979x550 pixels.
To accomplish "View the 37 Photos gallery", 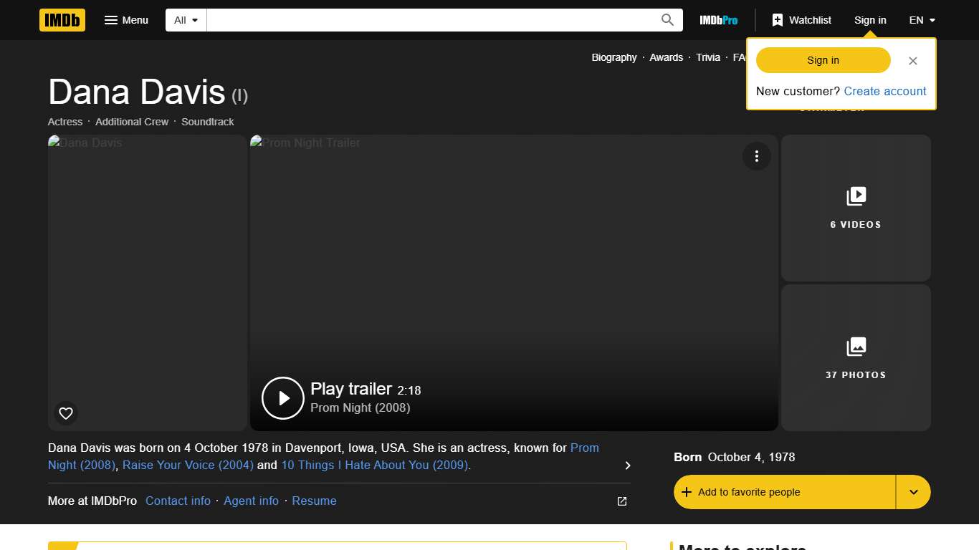I will 856,358.
